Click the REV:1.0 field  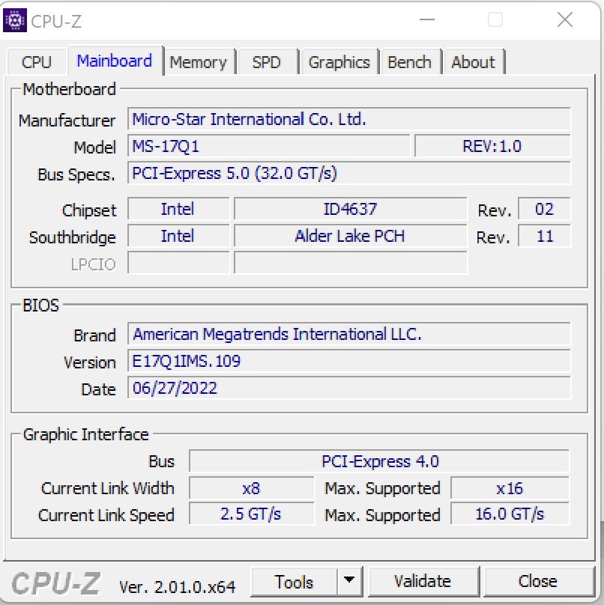point(492,146)
